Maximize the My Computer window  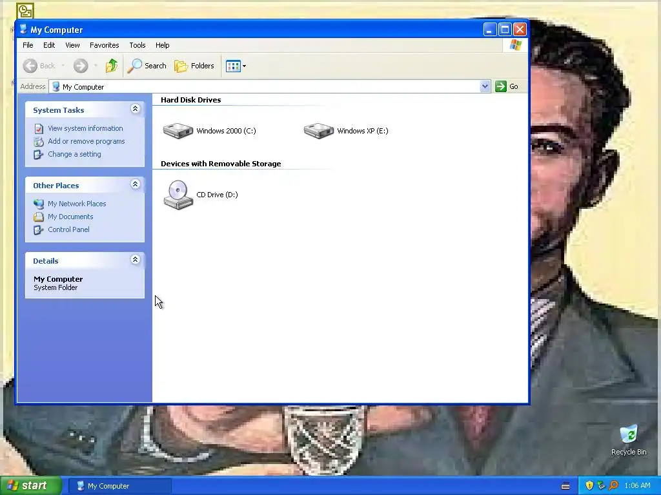coord(505,30)
